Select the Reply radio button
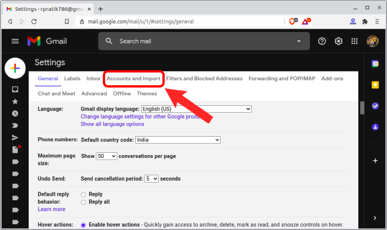This screenshot has height=230, width=387. 84,195
